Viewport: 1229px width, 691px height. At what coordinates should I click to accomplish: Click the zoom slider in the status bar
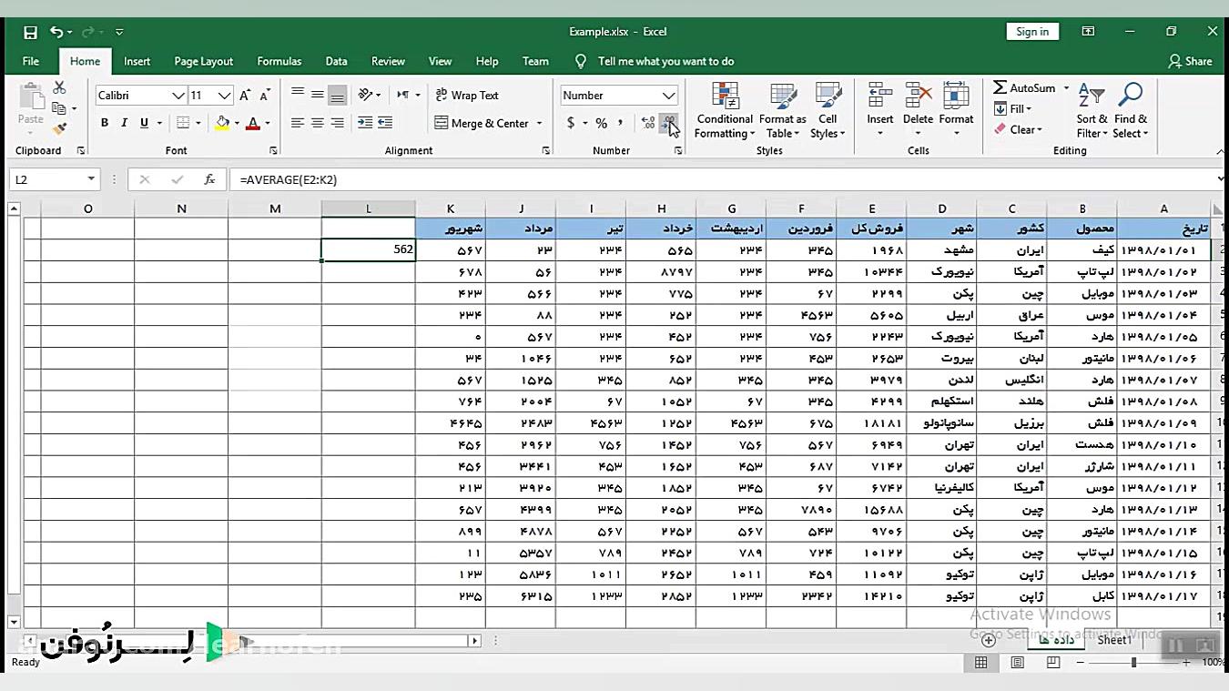coord(1133,663)
